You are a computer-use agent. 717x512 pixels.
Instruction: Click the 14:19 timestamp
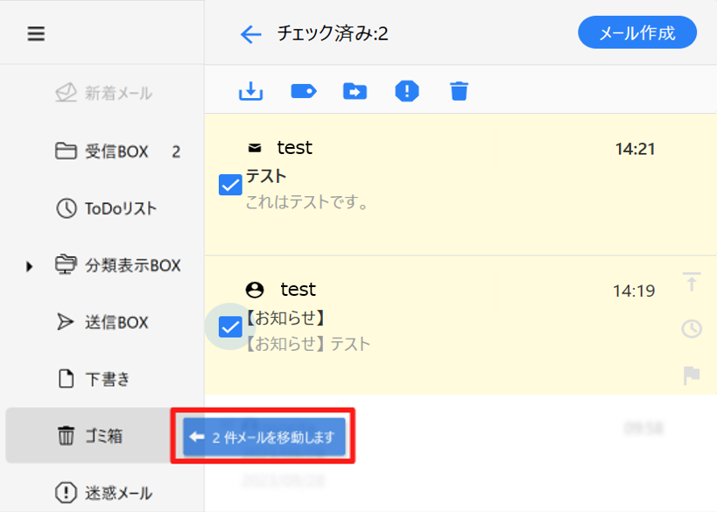pyautogui.click(x=634, y=291)
